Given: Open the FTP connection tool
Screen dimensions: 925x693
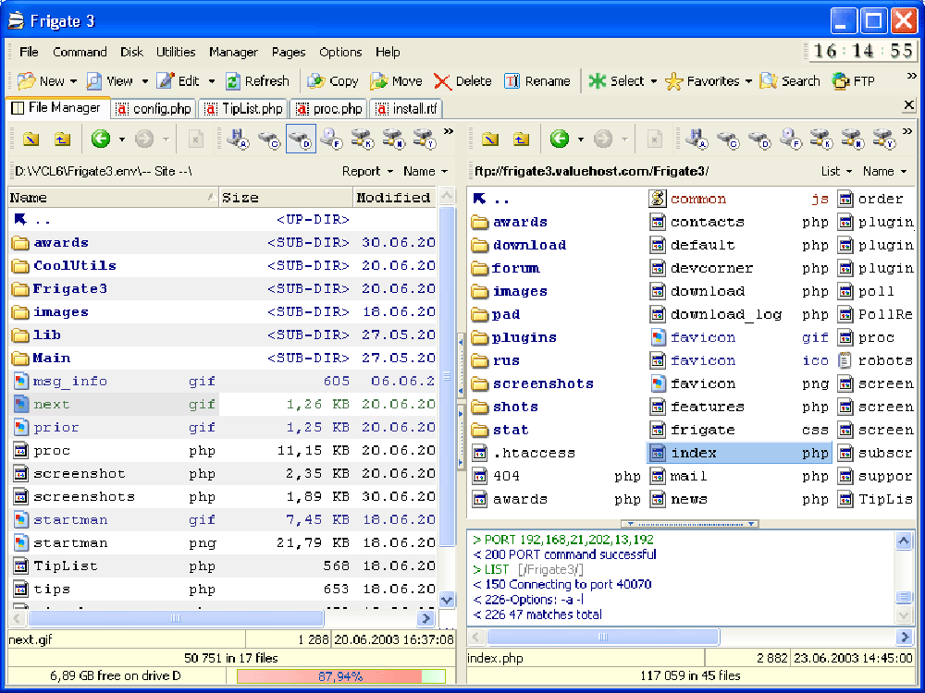Looking at the screenshot, I should click(x=853, y=80).
